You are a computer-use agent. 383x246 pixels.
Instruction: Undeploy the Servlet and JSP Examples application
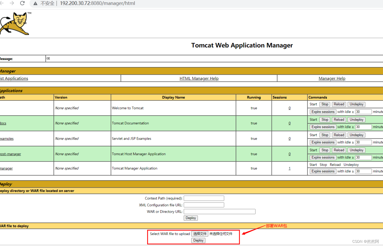point(356,135)
